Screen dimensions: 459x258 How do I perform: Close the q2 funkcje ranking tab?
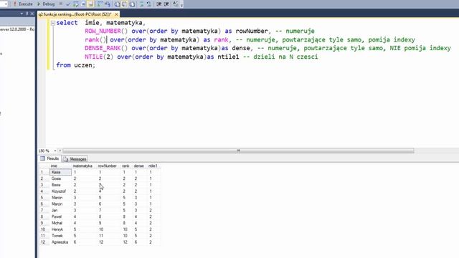tap(116, 14)
